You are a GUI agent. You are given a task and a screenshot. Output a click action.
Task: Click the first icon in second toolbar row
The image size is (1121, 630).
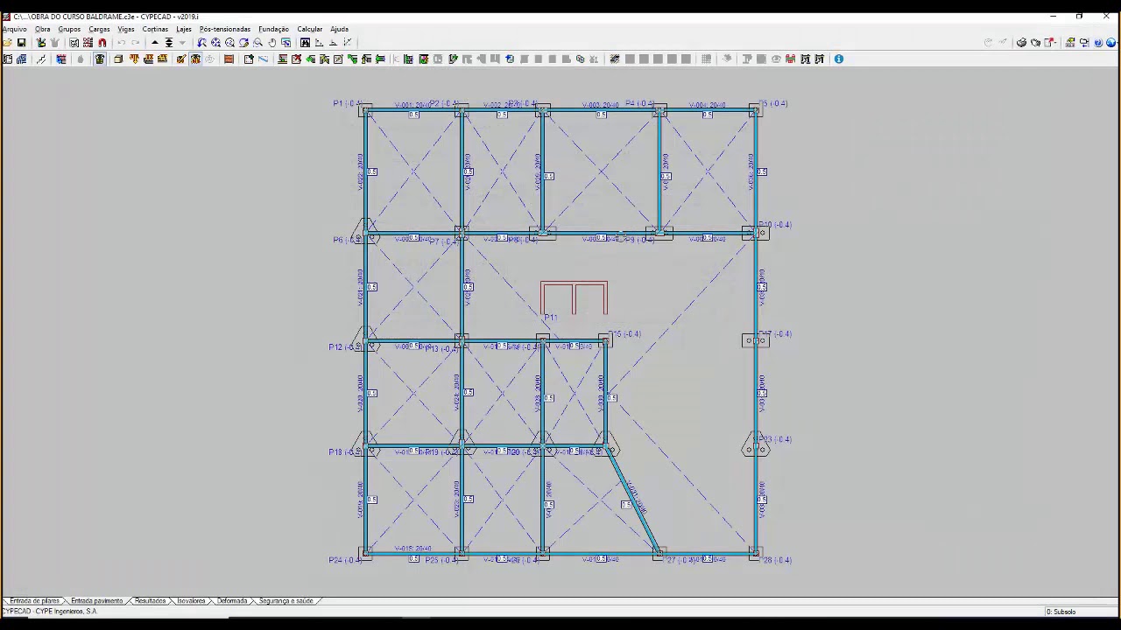click(x=7, y=59)
